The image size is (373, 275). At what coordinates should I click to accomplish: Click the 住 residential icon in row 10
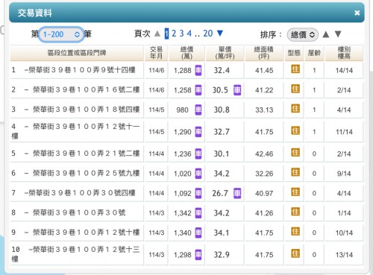point(295,253)
